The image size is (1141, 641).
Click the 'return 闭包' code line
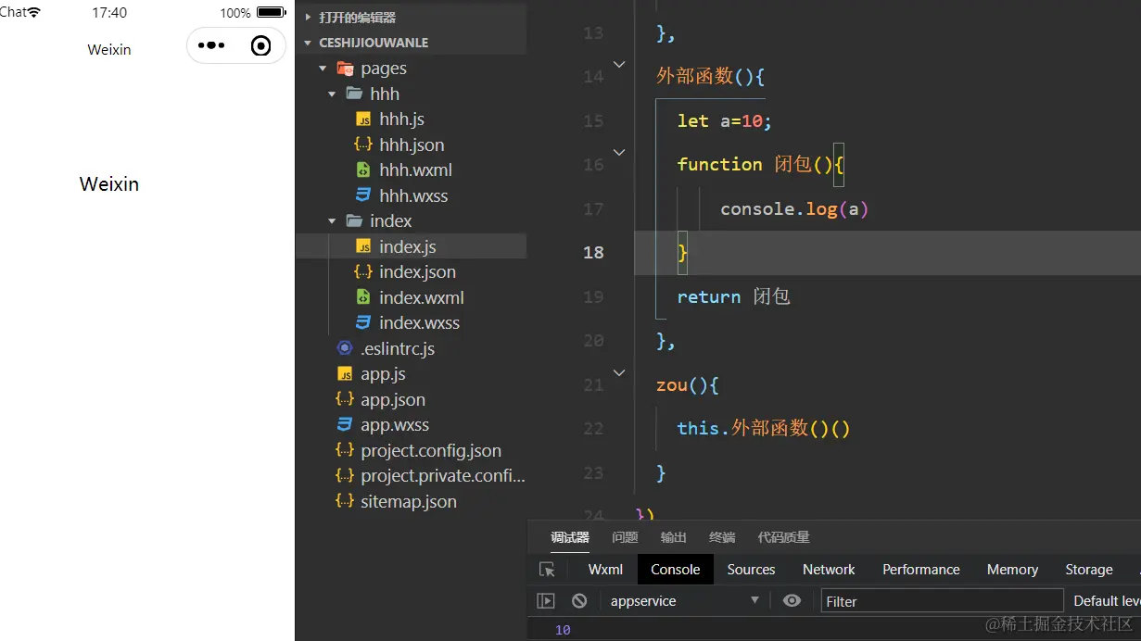click(733, 296)
